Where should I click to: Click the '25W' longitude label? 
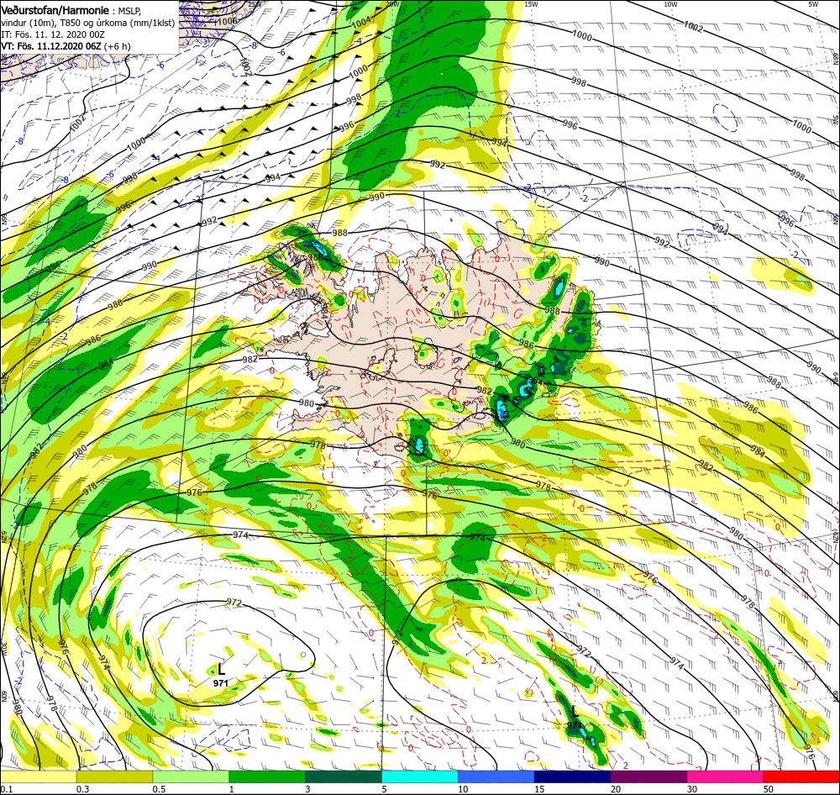(255, 4)
